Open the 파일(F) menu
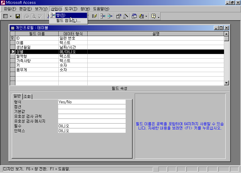 pos(10,9)
